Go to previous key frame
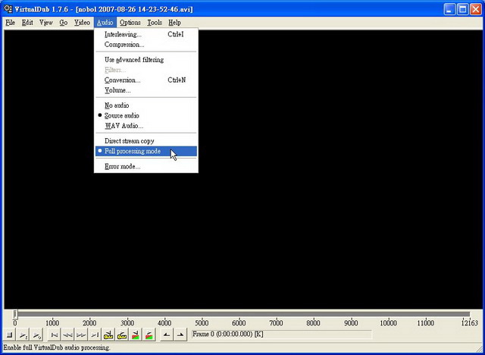The height and width of the screenshot is (355, 485). tap(108, 335)
